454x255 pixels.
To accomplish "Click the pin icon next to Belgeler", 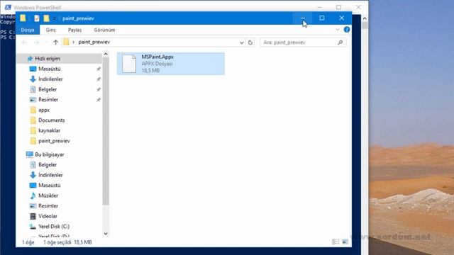I will 99,89.
